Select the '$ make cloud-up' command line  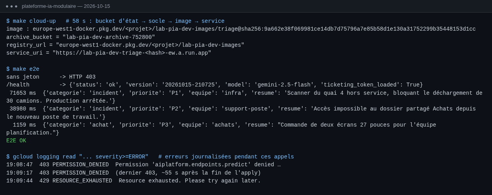click(x=115, y=21)
